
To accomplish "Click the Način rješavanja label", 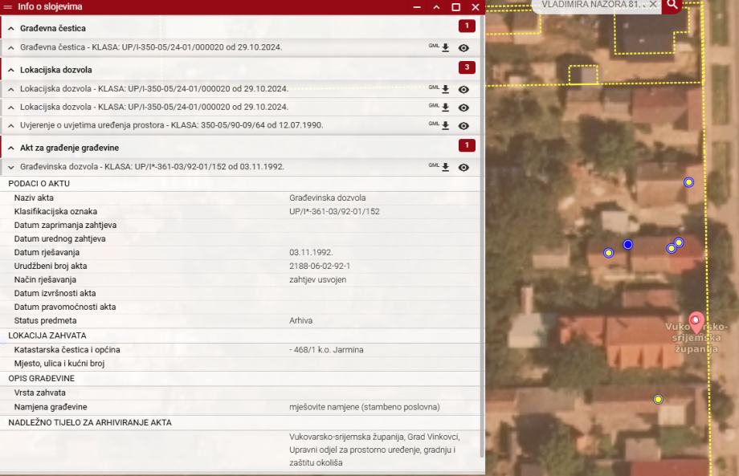I will pos(45,279).
